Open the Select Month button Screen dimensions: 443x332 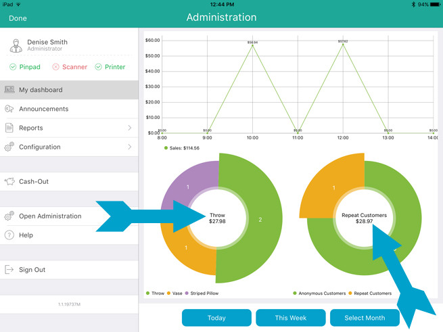[x=365, y=318]
